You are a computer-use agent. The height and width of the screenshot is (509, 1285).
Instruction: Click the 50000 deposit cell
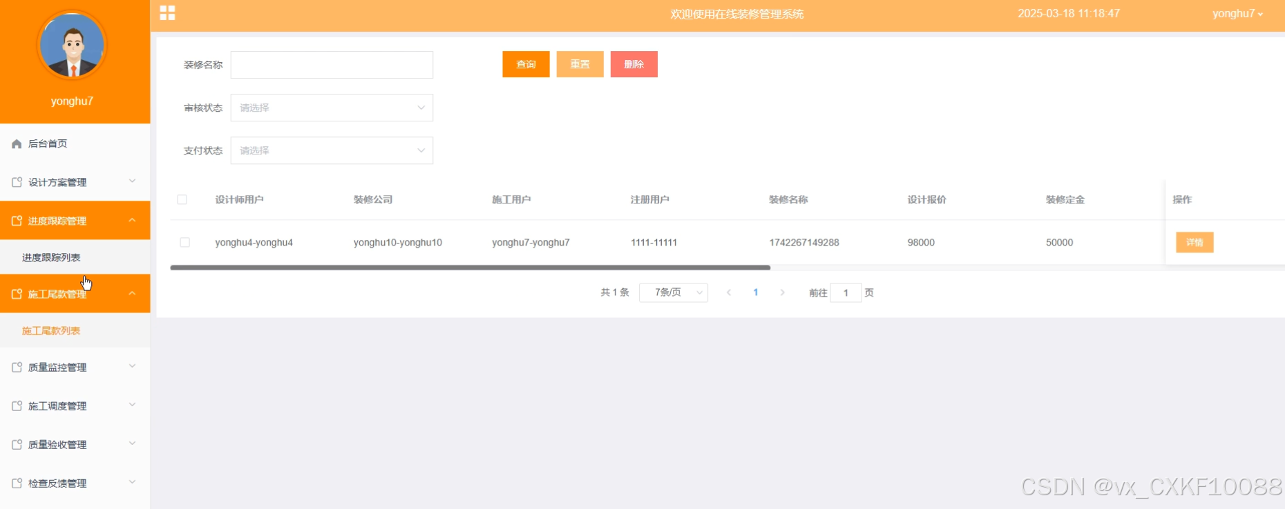click(x=1059, y=243)
